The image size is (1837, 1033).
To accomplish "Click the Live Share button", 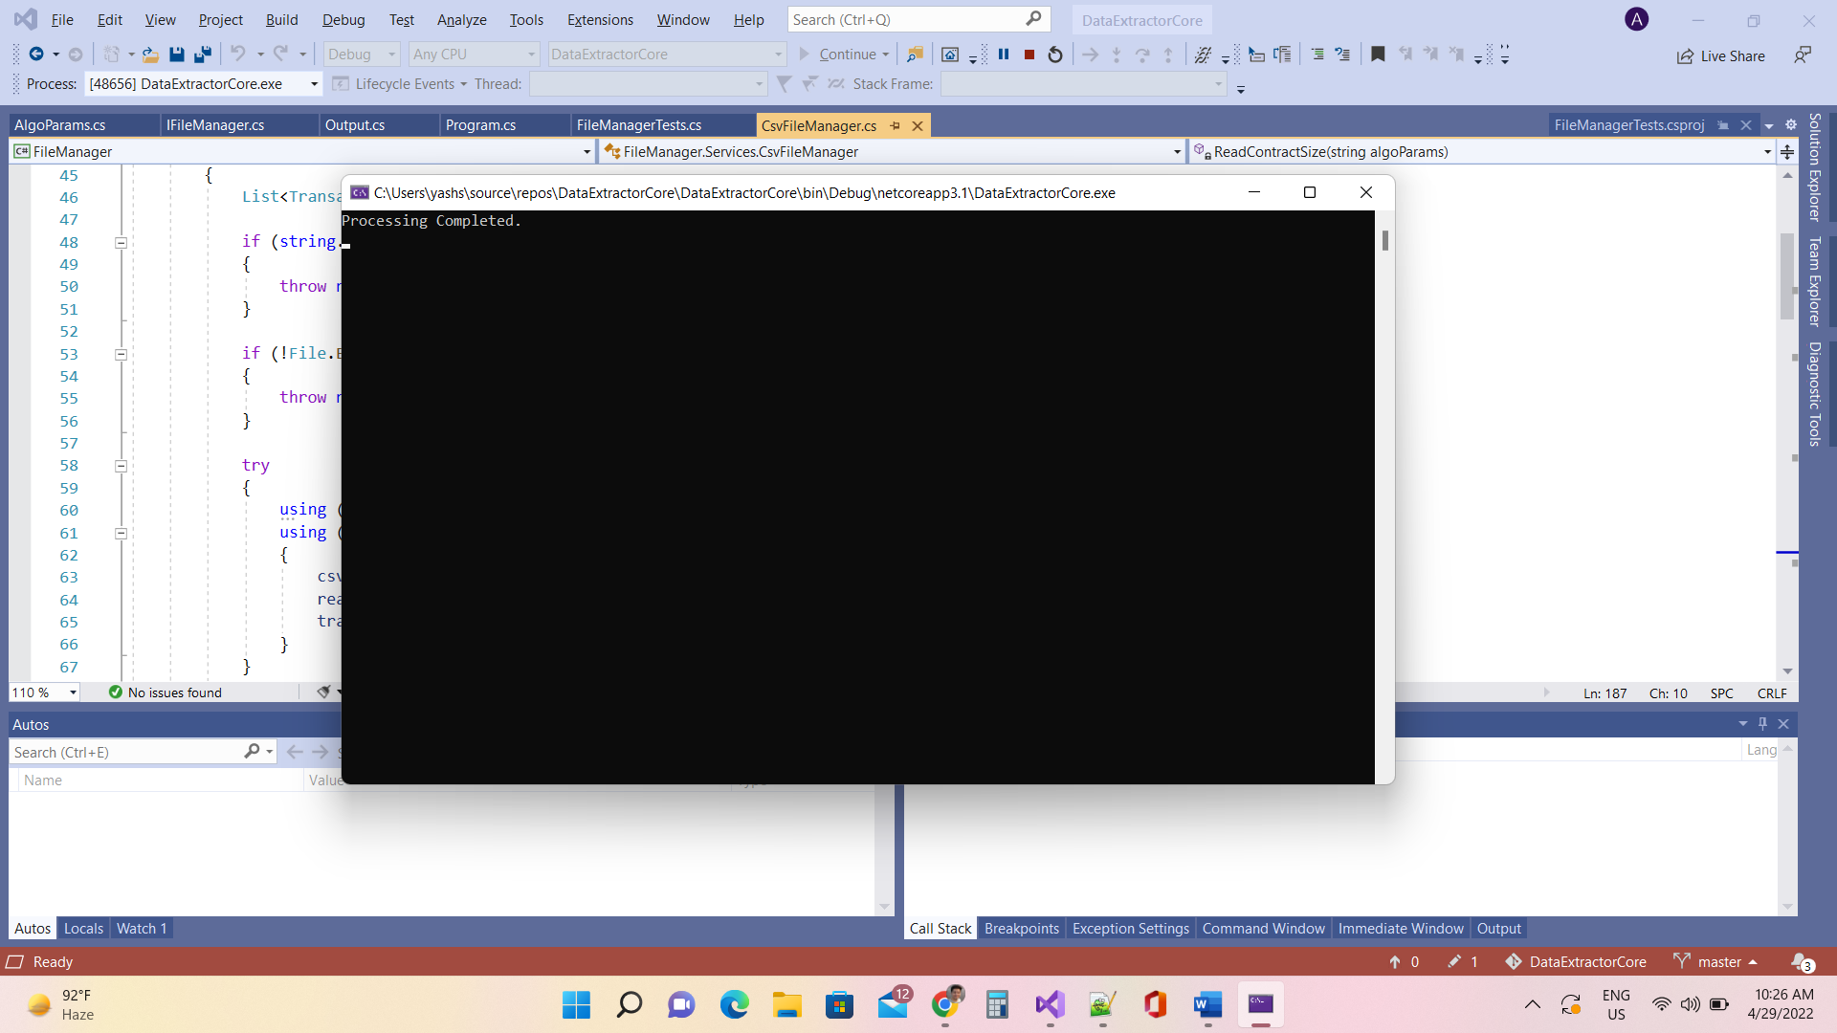I will (x=1721, y=55).
